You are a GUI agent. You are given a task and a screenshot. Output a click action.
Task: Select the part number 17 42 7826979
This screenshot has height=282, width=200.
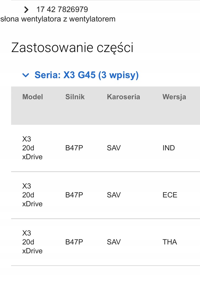(x=62, y=9)
